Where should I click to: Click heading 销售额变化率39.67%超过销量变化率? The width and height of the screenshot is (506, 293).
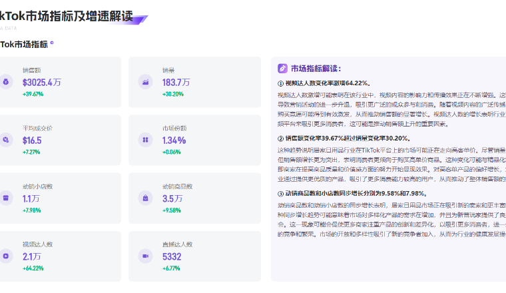(x=345, y=139)
